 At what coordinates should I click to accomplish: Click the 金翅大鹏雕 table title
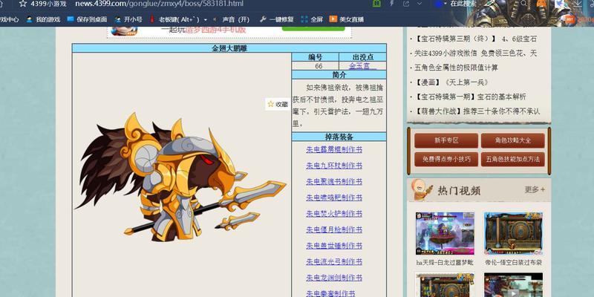tap(229, 48)
